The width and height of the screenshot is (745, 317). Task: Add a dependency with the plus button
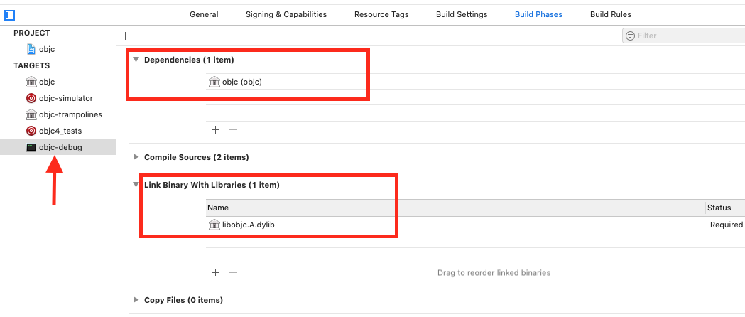tap(216, 130)
